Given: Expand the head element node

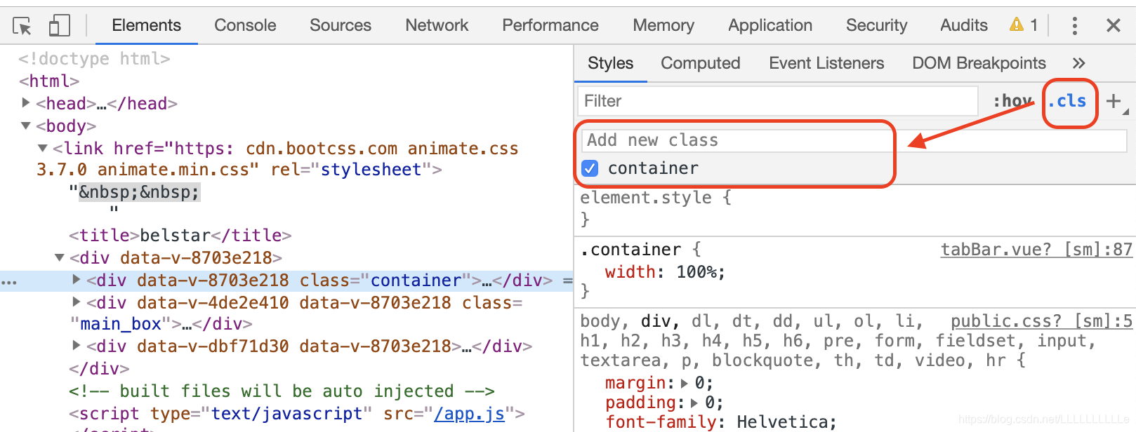Looking at the screenshot, I should 26,103.
